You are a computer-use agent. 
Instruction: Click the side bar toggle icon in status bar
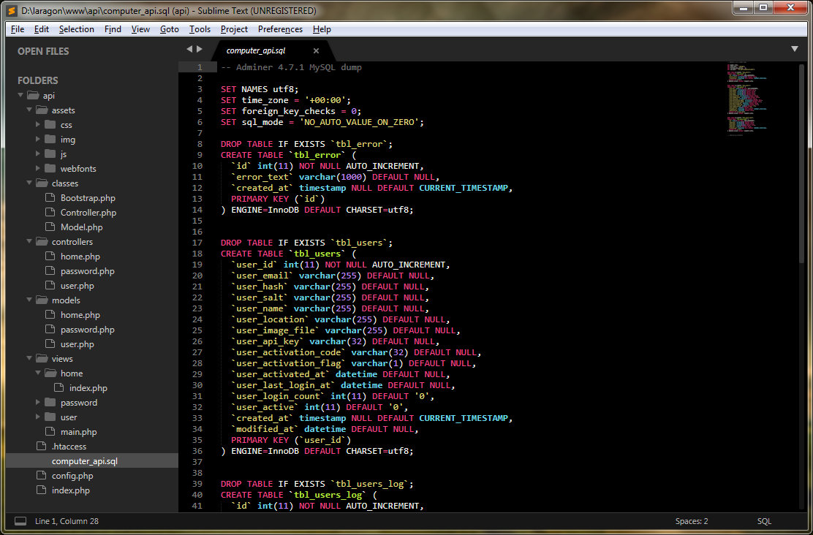(20, 521)
